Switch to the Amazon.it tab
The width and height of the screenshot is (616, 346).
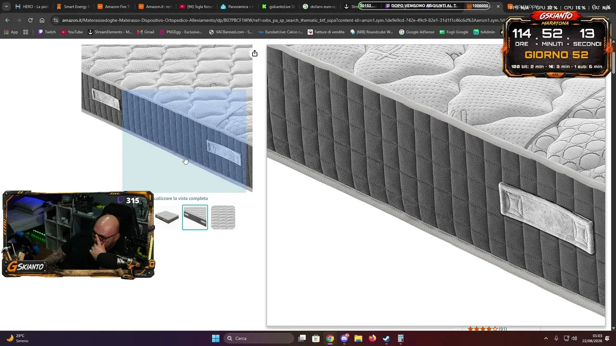[155, 7]
